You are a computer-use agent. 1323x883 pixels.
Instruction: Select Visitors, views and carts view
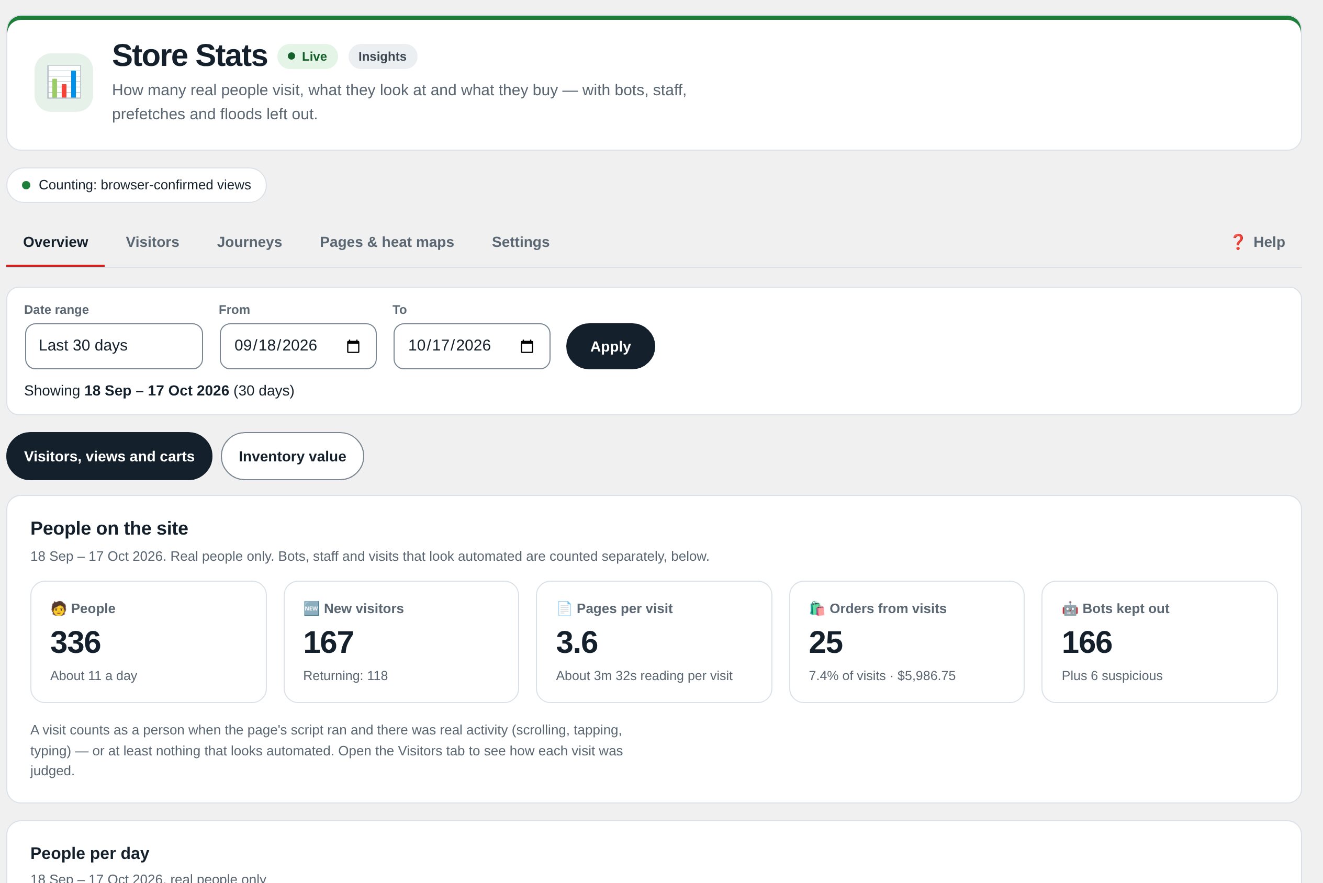109,456
